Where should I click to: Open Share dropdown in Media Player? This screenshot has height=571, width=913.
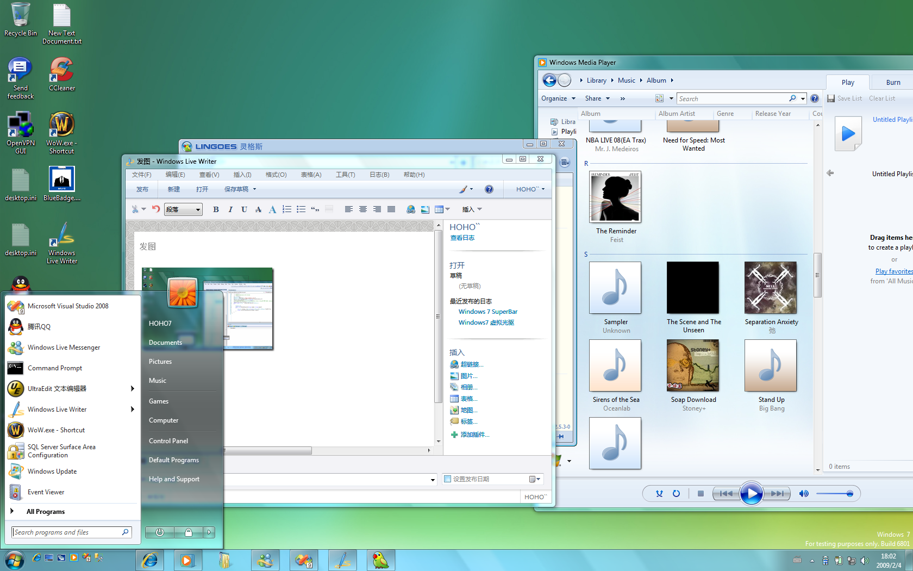click(x=597, y=98)
